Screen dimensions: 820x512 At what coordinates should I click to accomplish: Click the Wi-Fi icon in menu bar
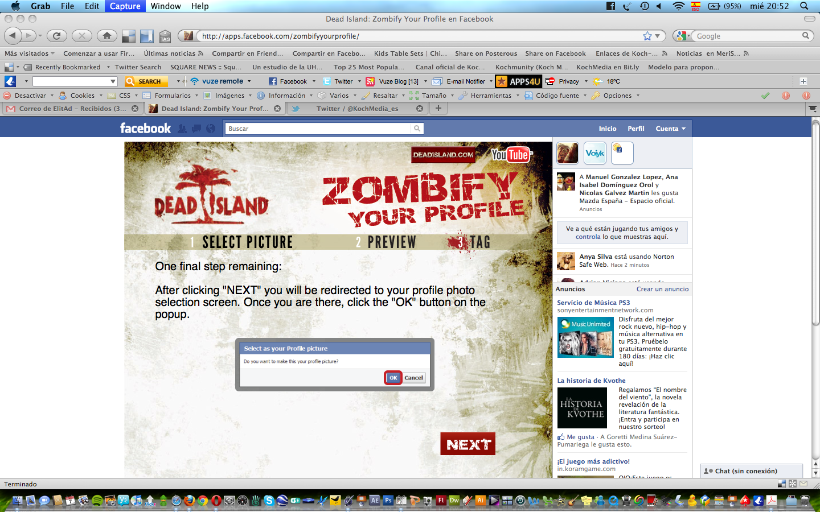point(678,6)
